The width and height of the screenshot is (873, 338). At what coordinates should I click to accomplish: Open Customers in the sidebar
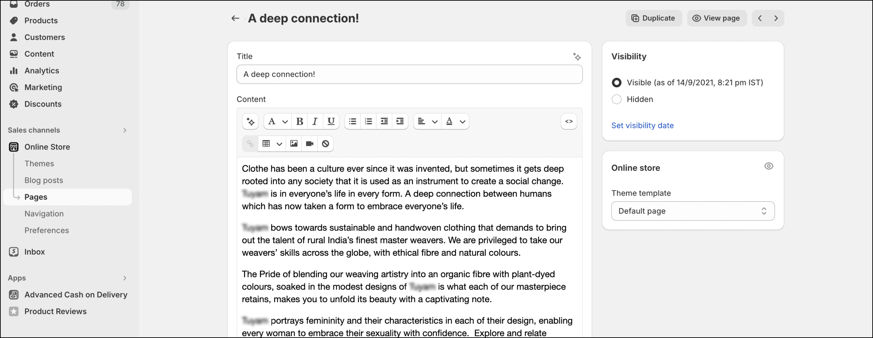tap(44, 37)
